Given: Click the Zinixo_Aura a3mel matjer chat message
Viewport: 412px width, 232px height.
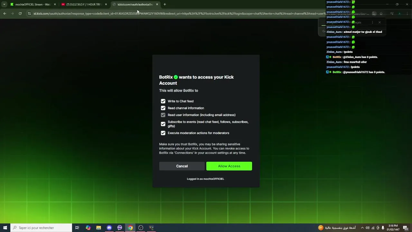Looking at the screenshot, I should (354, 32).
